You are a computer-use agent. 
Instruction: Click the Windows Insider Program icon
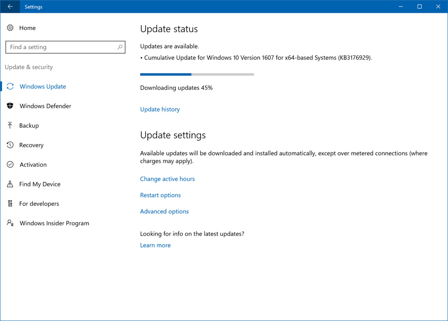[10, 223]
